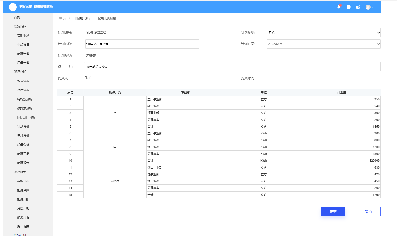Open 碳排放分析 in the sidebar

pyautogui.click(x=25, y=108)
